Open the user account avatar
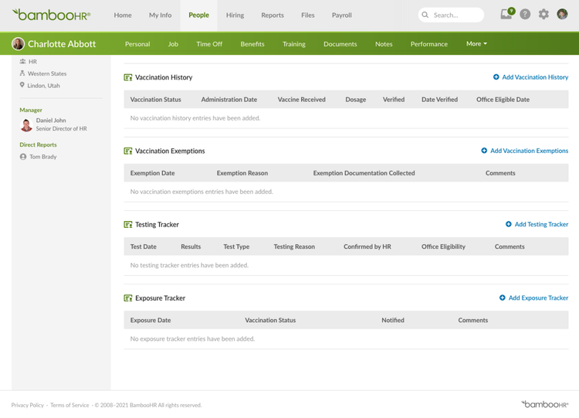The height and width of the screenshot is (418, 579). (562, 14)
